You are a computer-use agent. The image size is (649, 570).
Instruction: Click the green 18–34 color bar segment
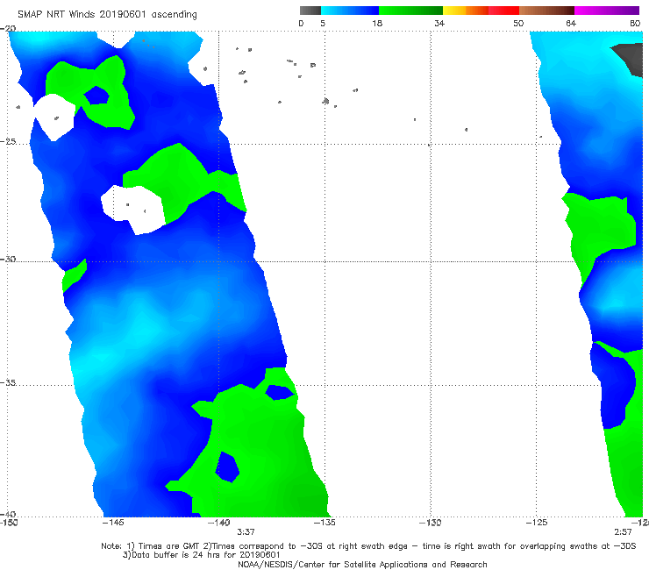tap(410, 11)
